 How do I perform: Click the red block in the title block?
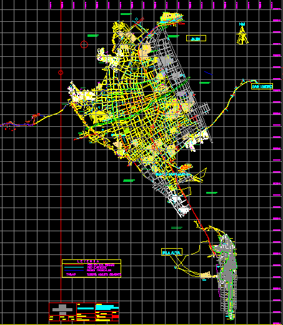(x=116, y=317)
